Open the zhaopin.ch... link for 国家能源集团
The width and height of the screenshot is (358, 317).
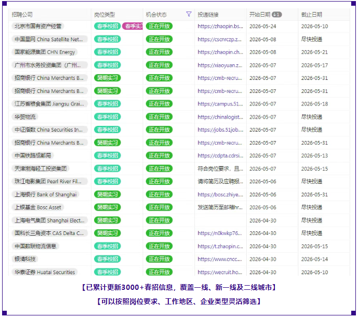tap(221, 52)
